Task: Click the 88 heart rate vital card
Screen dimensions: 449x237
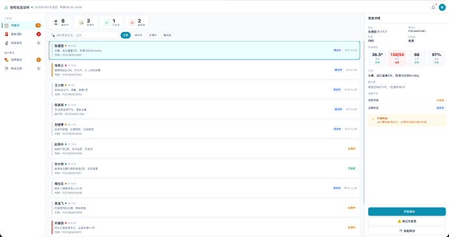Action: pyautogui.click(x=416, y=58)
